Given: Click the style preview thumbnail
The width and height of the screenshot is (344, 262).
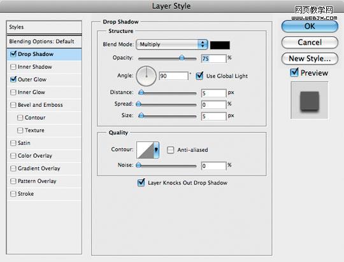Looking at the screenshot, I should 310,100.
